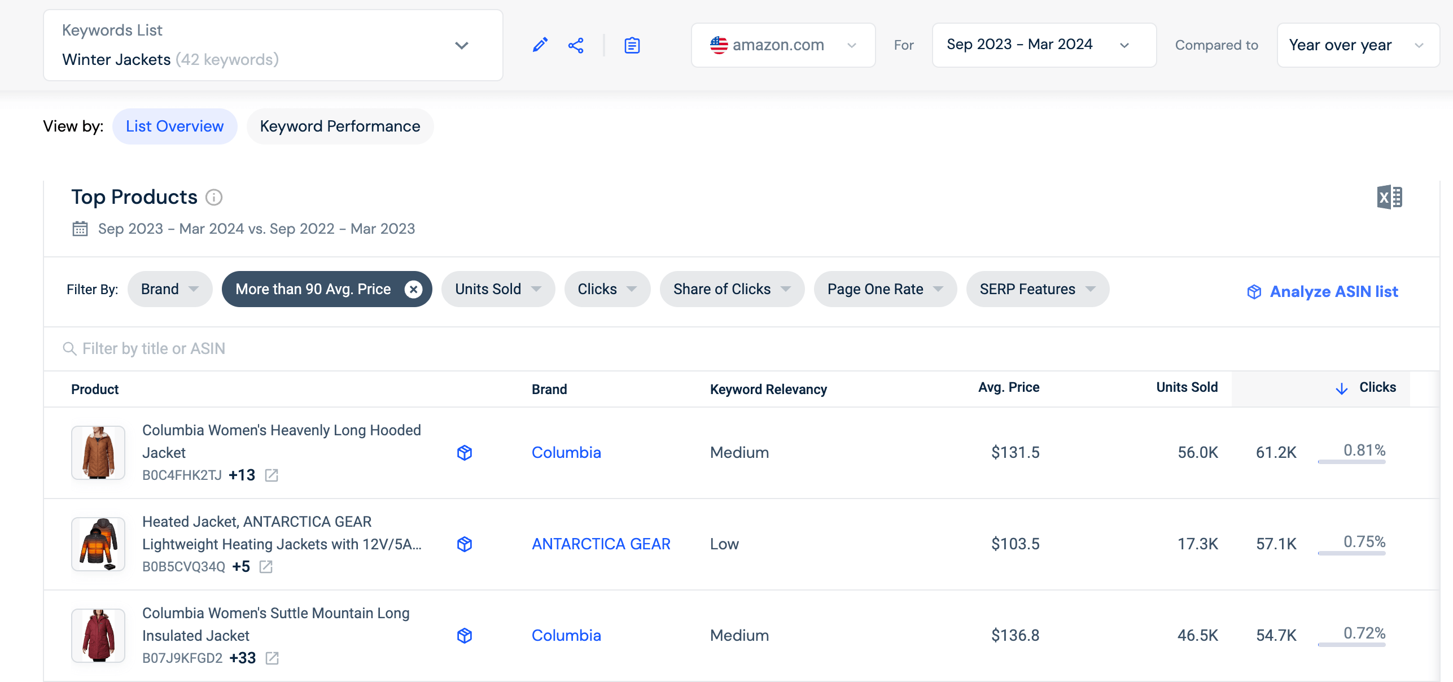The width and height of the screenshot is (1453, 682).
Task: Click the 54.7K clicks value
Action: tap(1276, 636)
